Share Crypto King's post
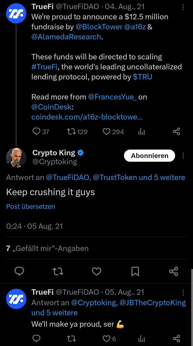 point(173,271)
